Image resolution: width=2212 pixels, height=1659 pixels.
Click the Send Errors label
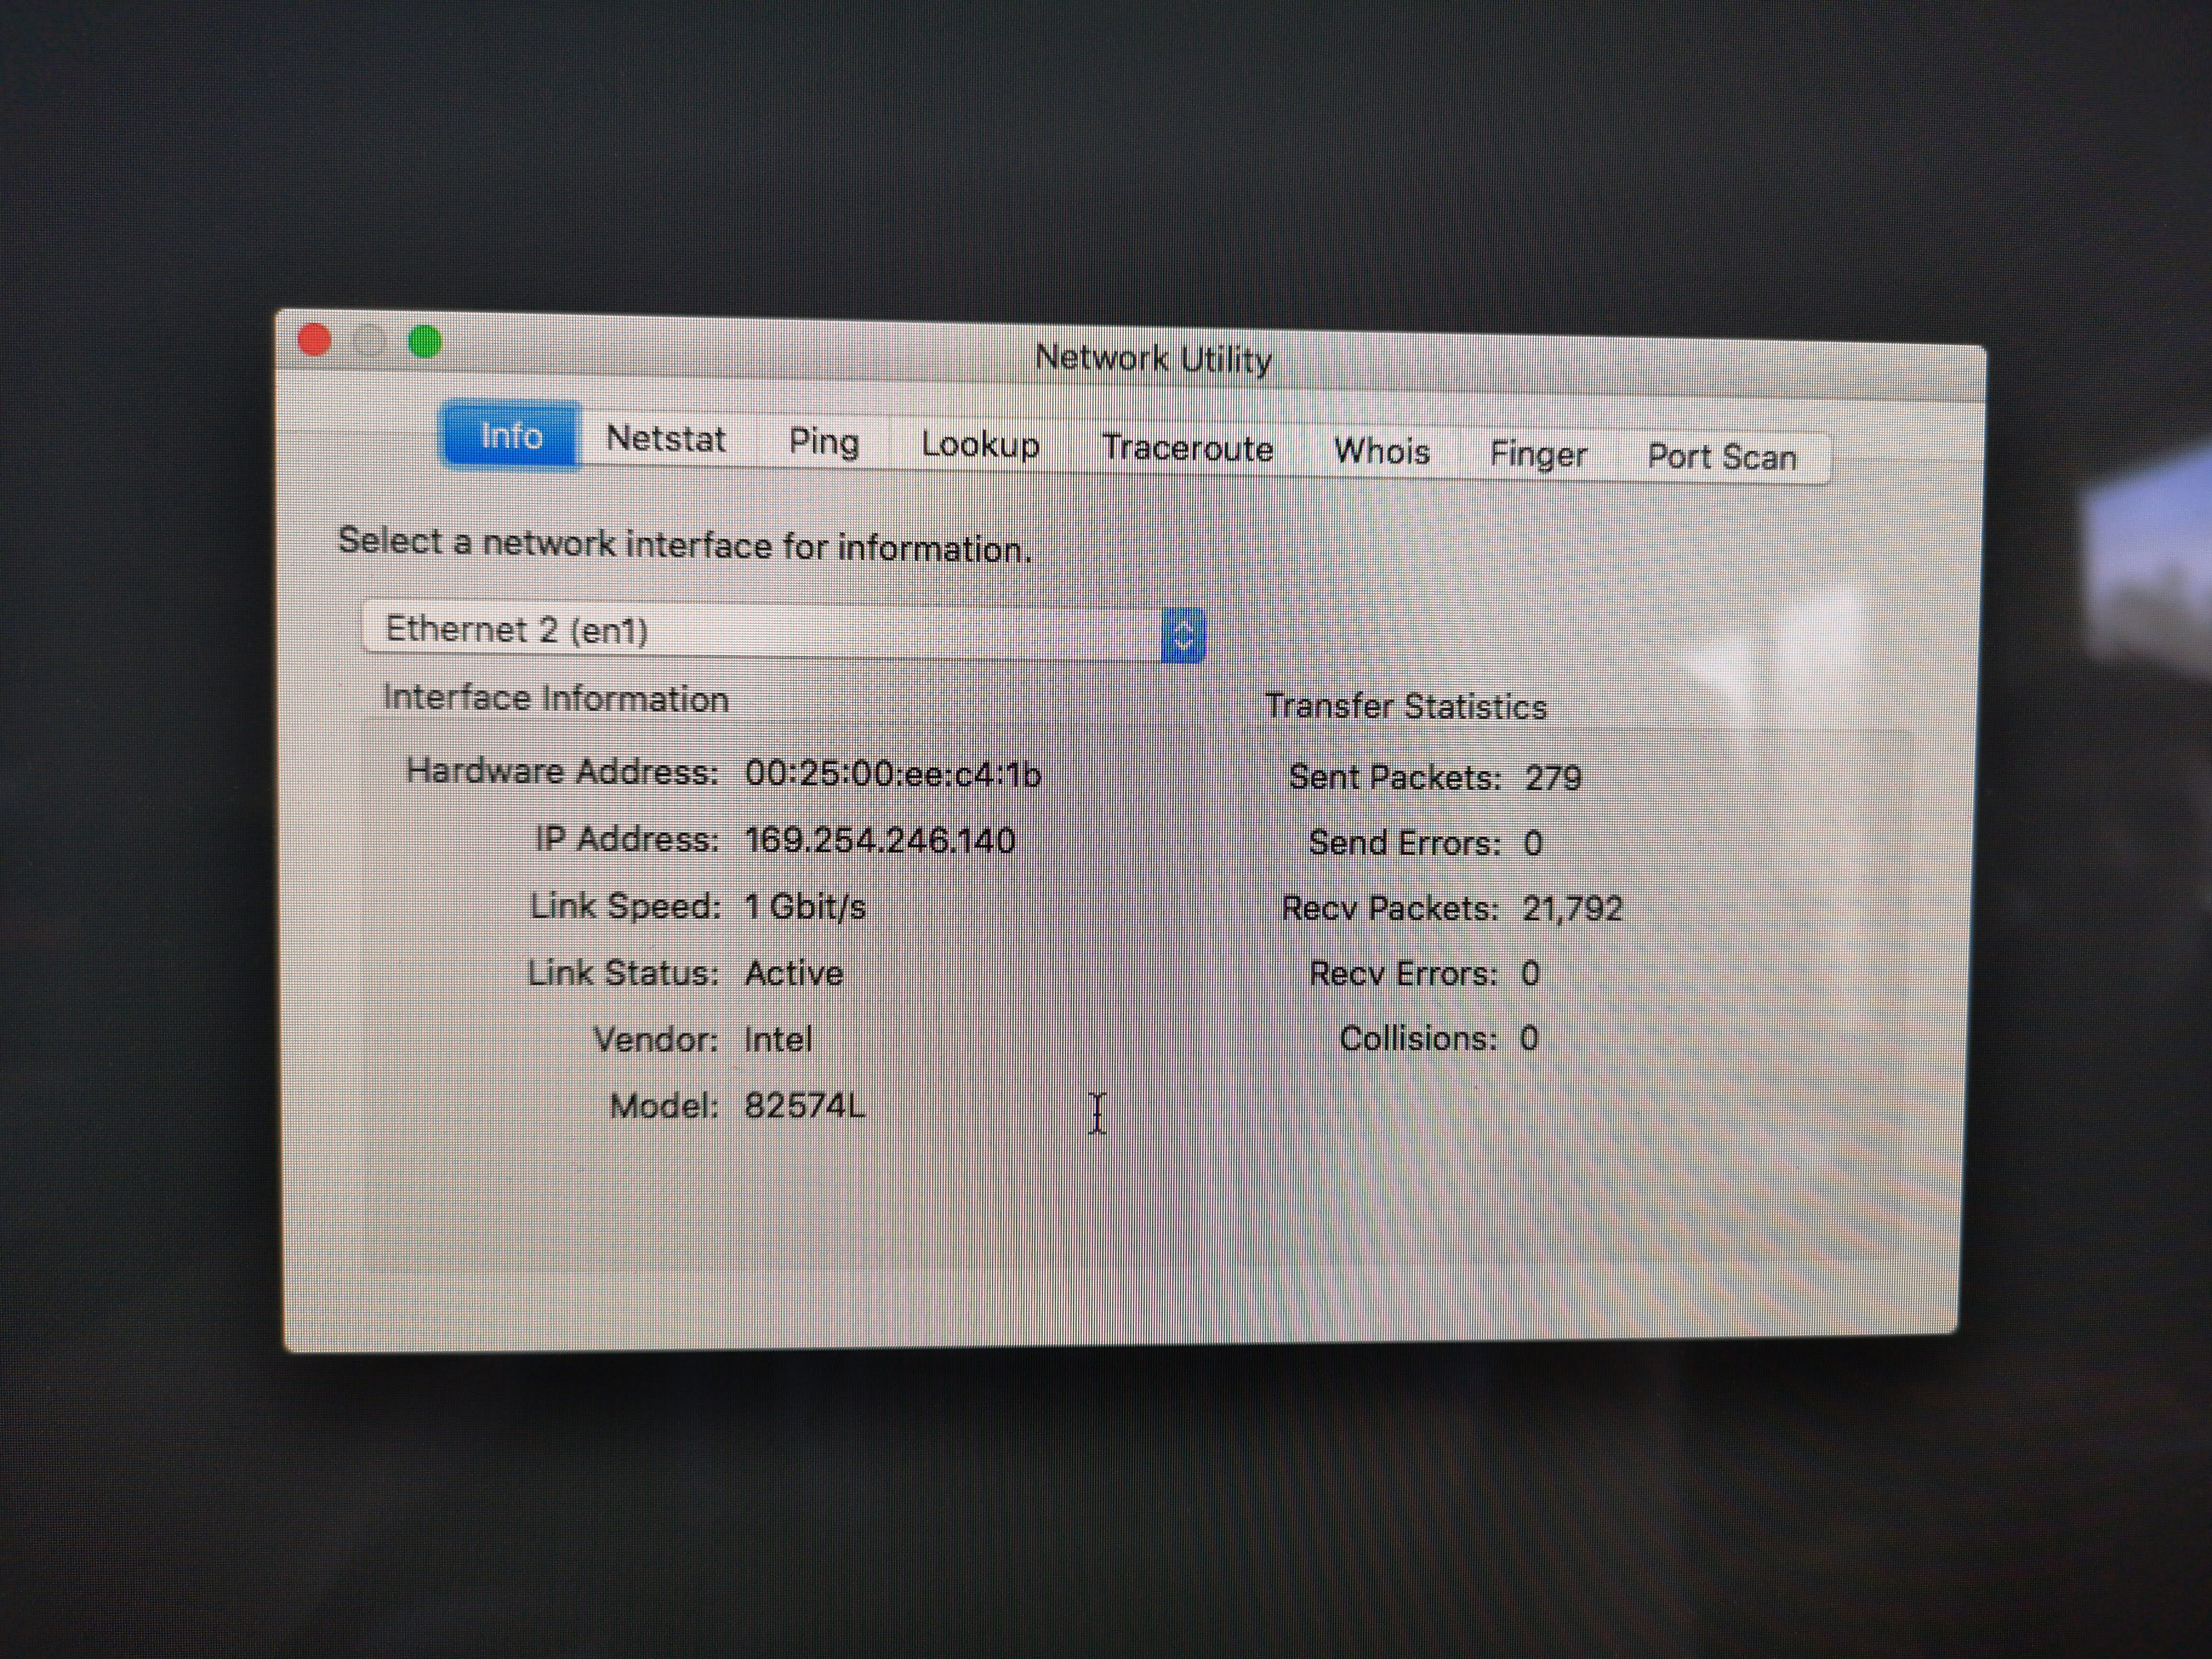pos(1405,843)
